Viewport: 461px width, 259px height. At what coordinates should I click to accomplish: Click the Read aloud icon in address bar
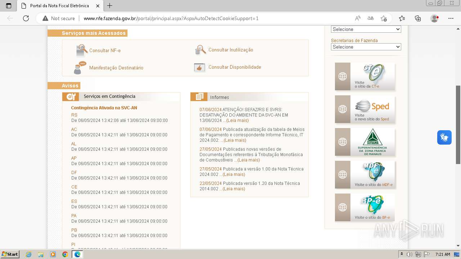click(x=358, y=18)
